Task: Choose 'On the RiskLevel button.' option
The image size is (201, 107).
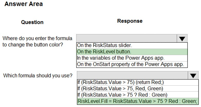Action: 132,52
